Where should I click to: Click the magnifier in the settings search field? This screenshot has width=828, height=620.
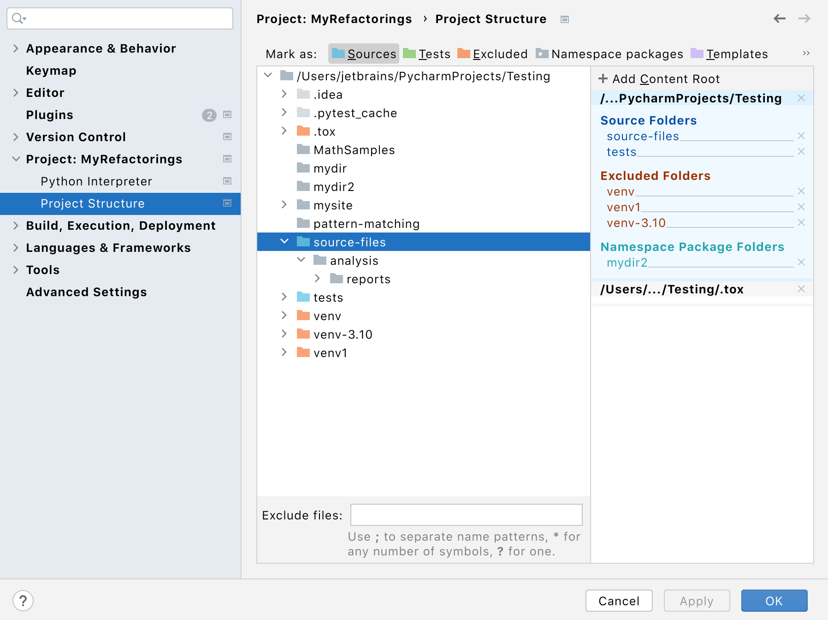tap(18, 18)
